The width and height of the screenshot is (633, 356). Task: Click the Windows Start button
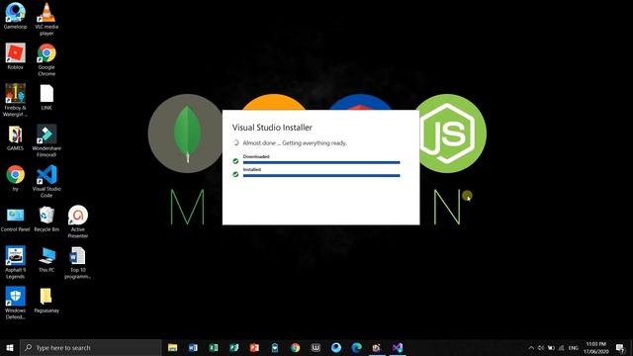pyautogui.click(x=10, y=347)
